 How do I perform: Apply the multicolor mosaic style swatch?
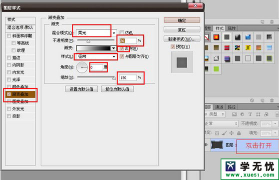pos(238,47)
